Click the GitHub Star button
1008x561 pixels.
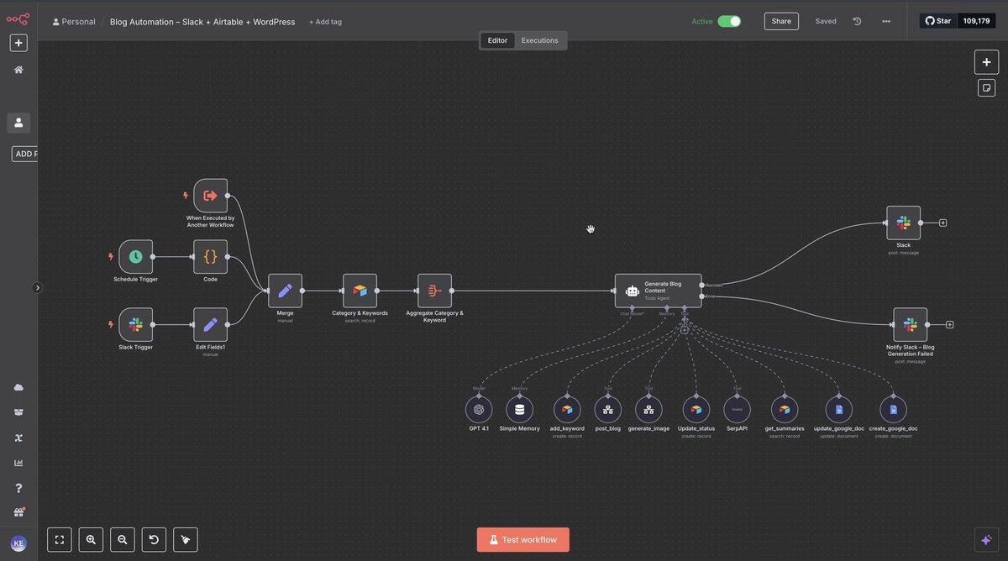coord(938,21)
